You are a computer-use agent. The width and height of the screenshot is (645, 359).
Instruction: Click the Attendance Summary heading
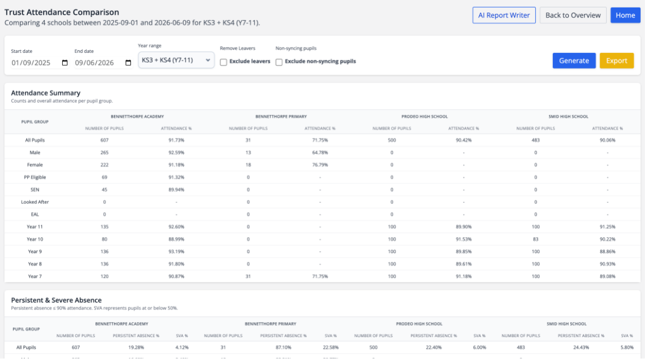point(46,93)
